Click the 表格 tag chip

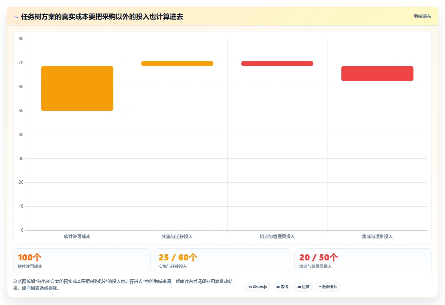click(x=282, y=287)
